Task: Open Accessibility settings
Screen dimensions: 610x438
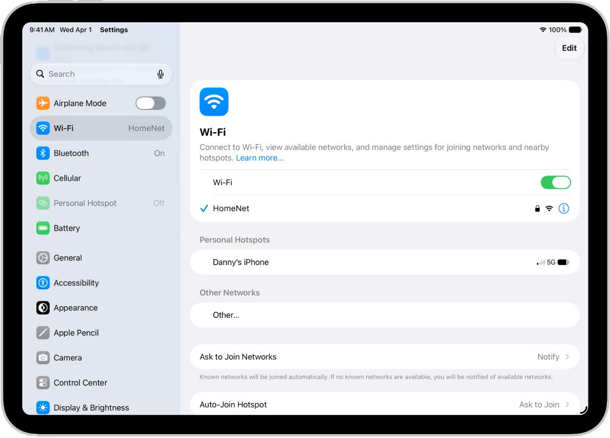Action: click(x=101, y=283)
